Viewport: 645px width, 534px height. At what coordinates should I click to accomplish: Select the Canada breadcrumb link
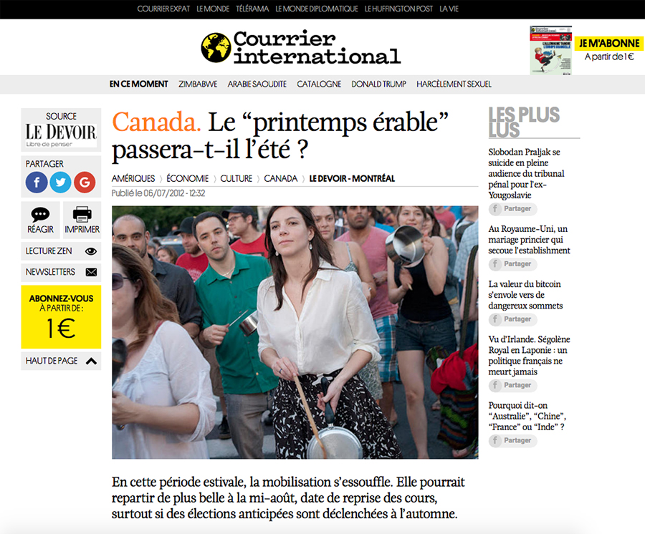point(280,179)
